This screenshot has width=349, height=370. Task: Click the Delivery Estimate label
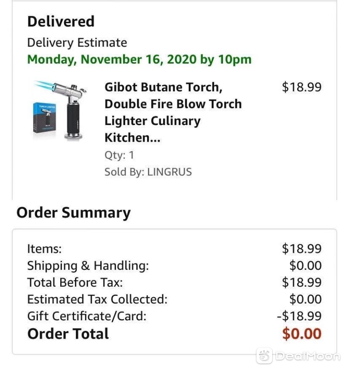pos(77,43)
